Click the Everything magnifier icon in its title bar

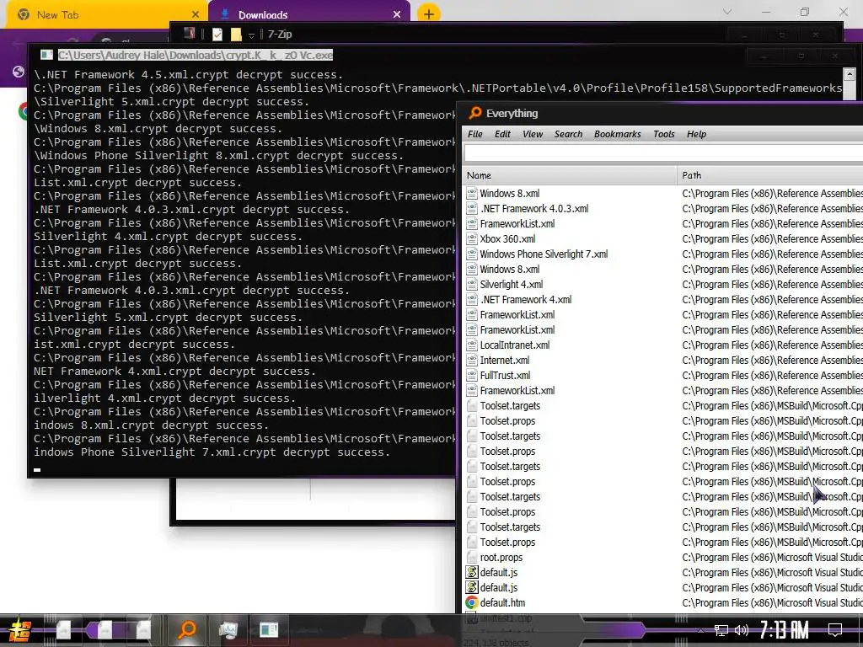475,114
